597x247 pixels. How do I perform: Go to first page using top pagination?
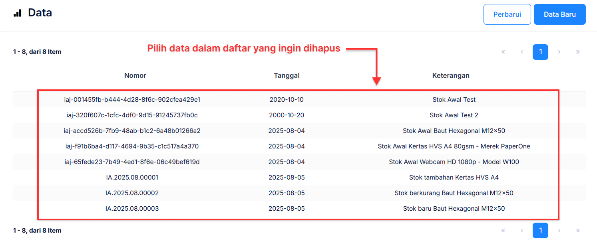point(503,52)
